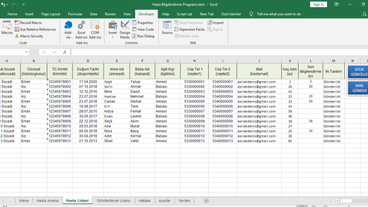Open the Page Layout tab

click(50, 14)
